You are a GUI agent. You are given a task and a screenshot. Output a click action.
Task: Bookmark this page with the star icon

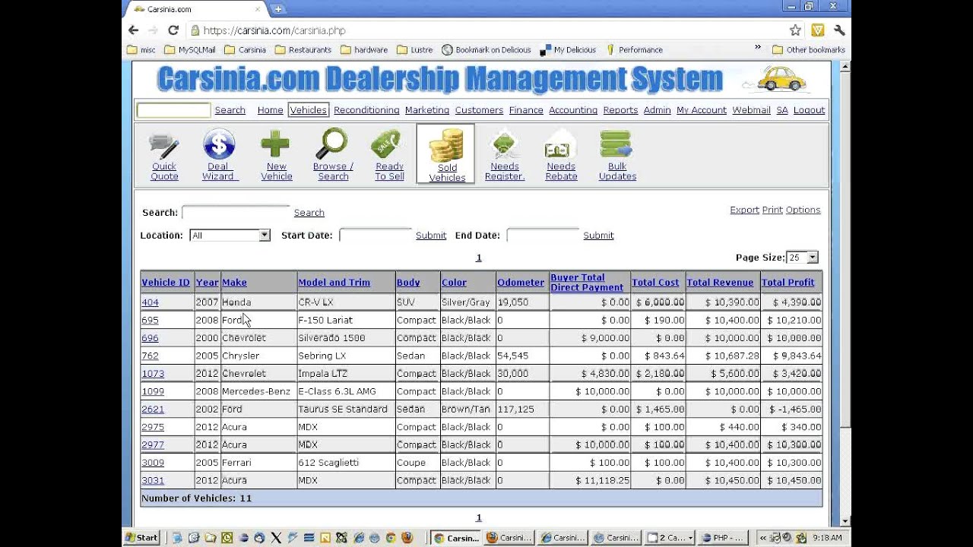point(795,30)
